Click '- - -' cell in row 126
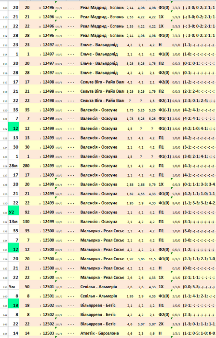 pos(71,166)
